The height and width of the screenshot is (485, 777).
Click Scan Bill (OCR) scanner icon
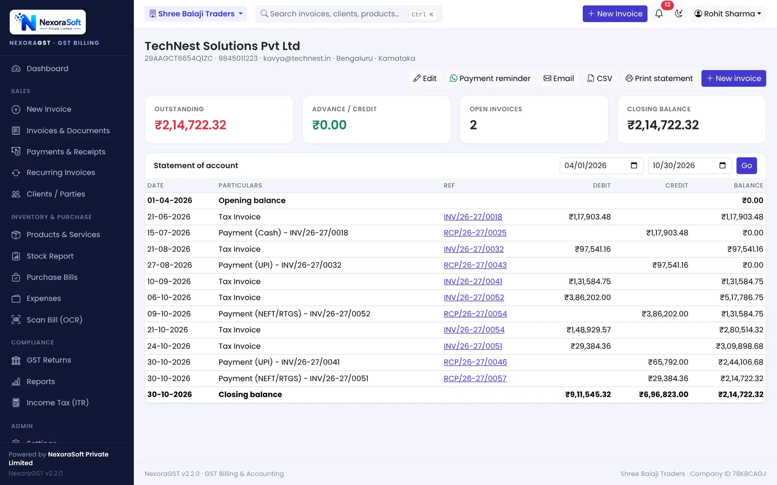tap(16, 320)
